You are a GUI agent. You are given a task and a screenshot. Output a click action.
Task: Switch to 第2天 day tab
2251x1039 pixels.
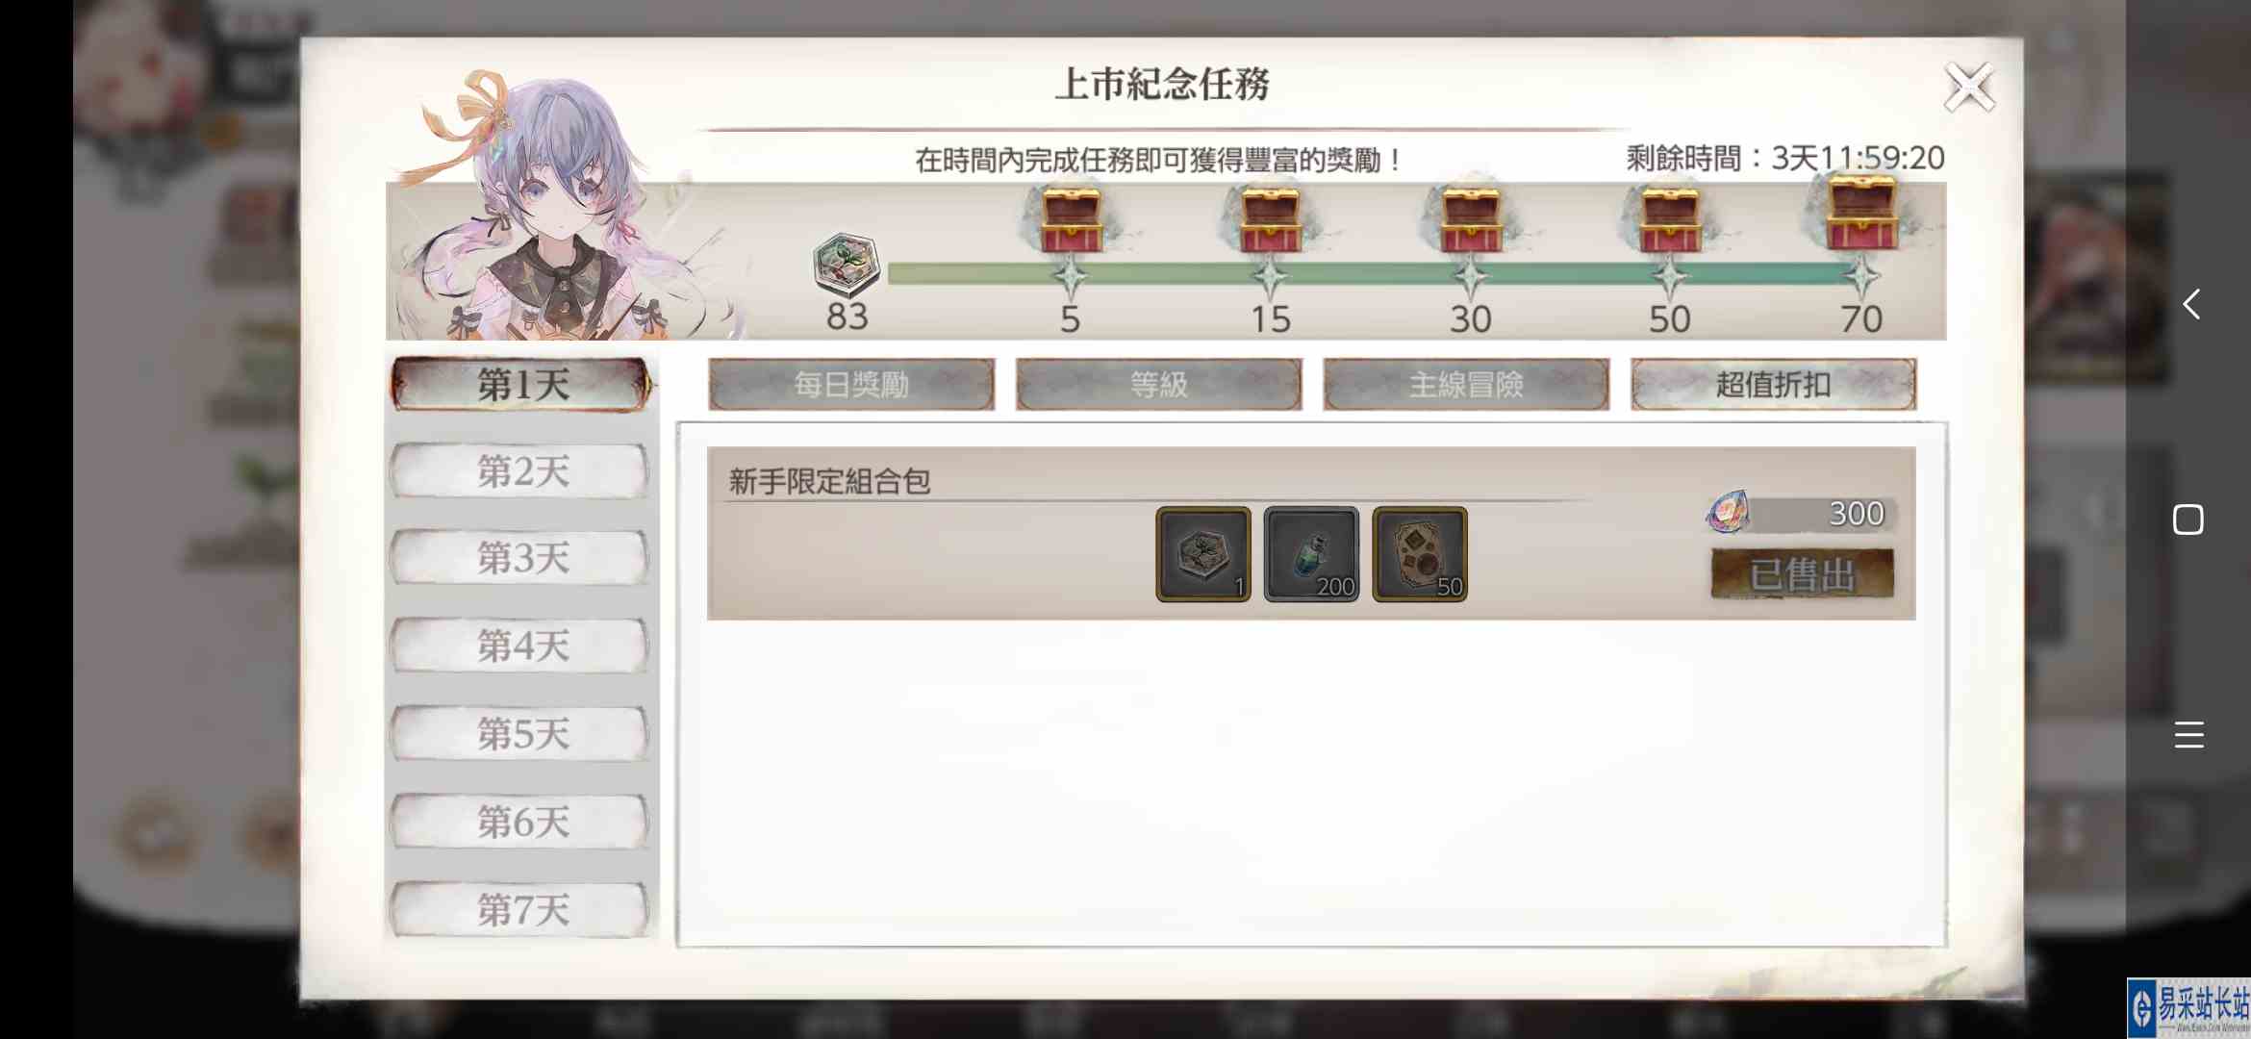pos(520,471)
